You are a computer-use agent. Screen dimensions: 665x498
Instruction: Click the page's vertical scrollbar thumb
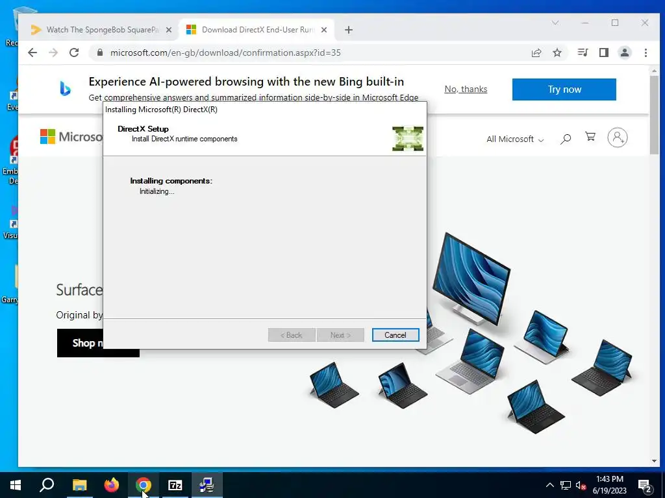pos(655,114)
